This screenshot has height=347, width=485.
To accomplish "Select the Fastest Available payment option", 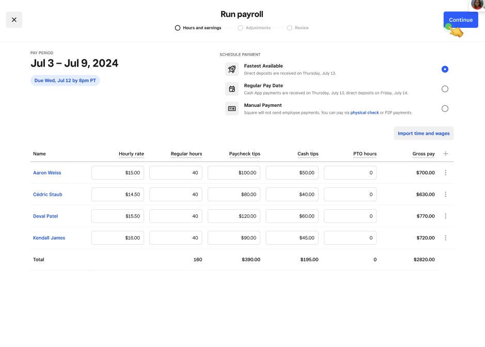I will coord(445,69).
